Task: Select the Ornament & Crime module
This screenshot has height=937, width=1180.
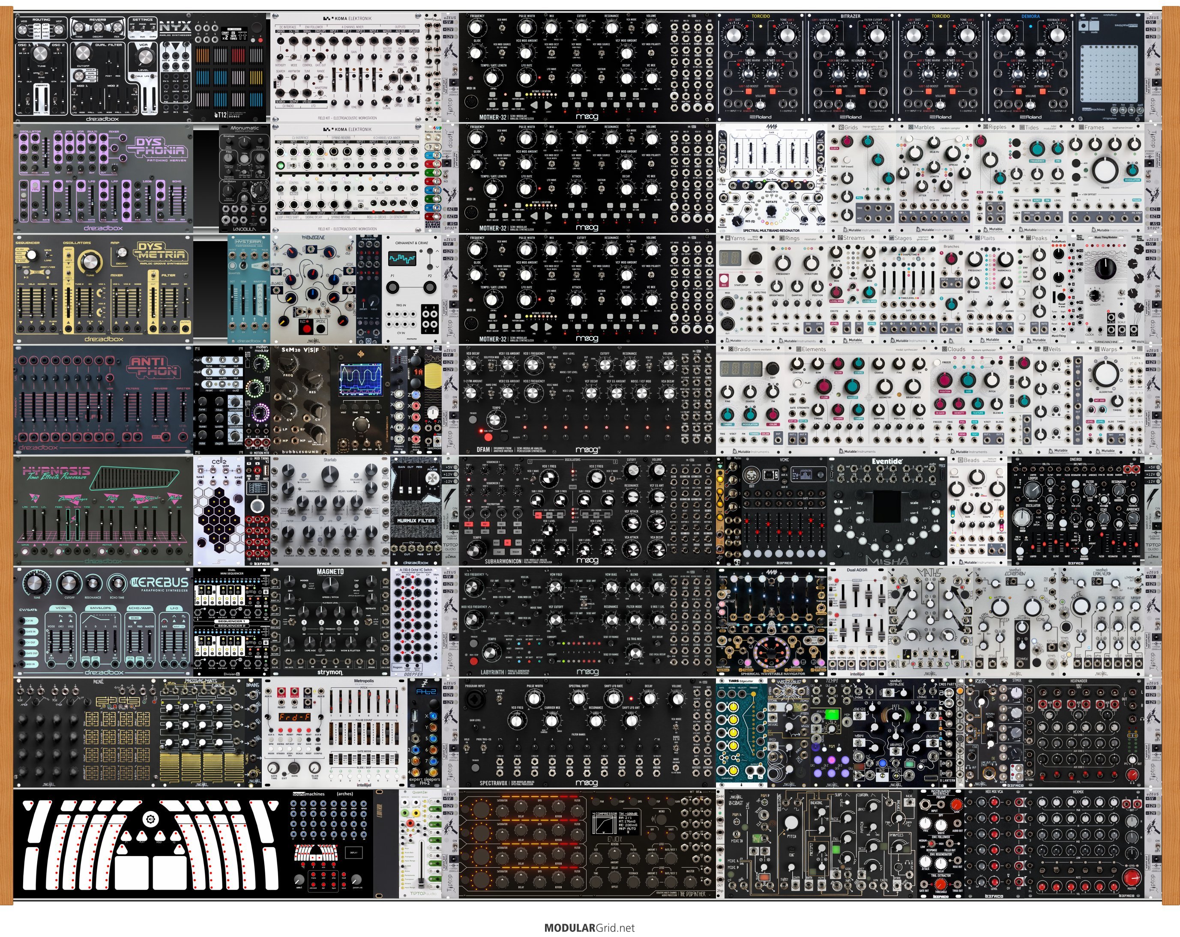Action: tap(412, 289)
